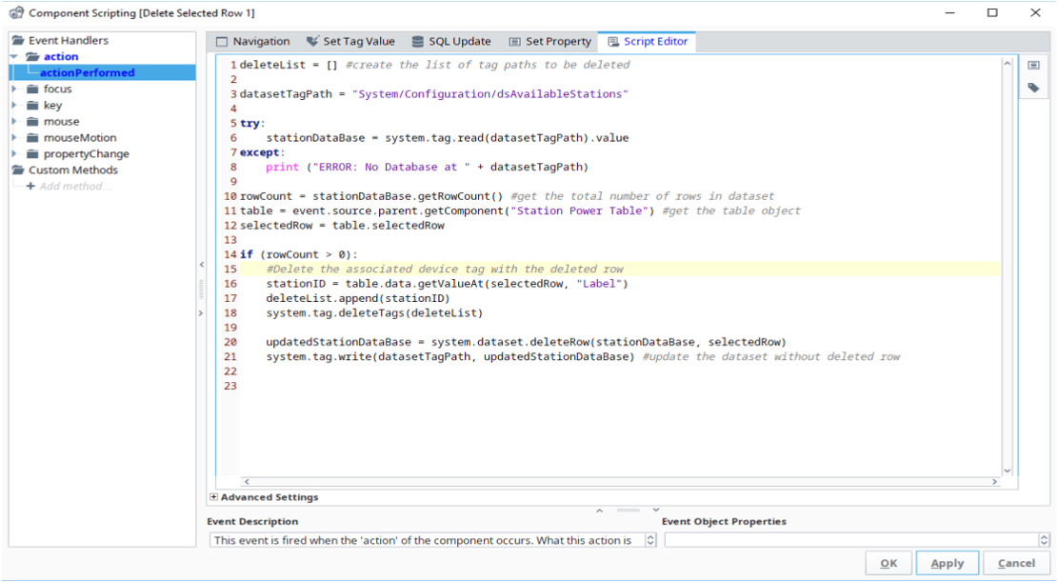This screenshot has width=1058, height=582.
Task: Switch to the Set Tag Value tab
Action: click(350, 42)
